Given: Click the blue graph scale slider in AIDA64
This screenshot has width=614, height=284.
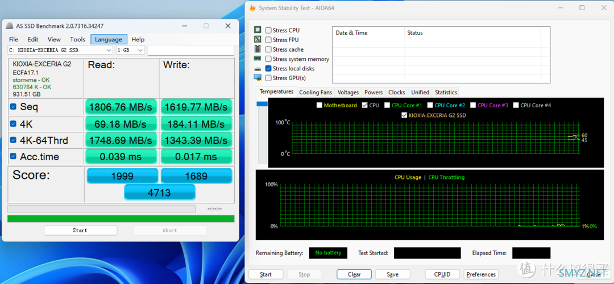Looking at the screenshot, I should click(262, 104).
